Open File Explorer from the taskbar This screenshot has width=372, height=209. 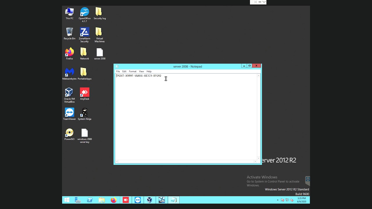101,200
